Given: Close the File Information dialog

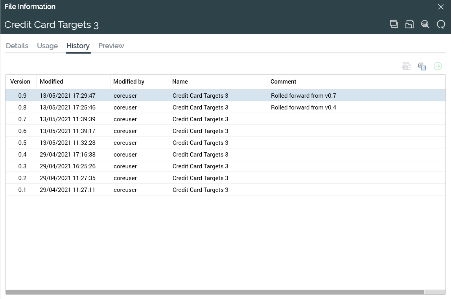Looking at the screenshot, I should pos(441,7).
